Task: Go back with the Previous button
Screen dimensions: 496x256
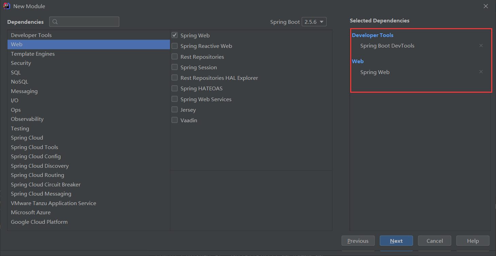Action: pos(358,241)
